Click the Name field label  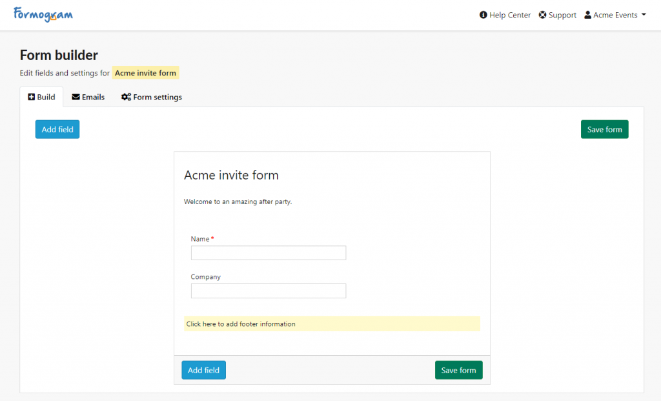(200, 239)
